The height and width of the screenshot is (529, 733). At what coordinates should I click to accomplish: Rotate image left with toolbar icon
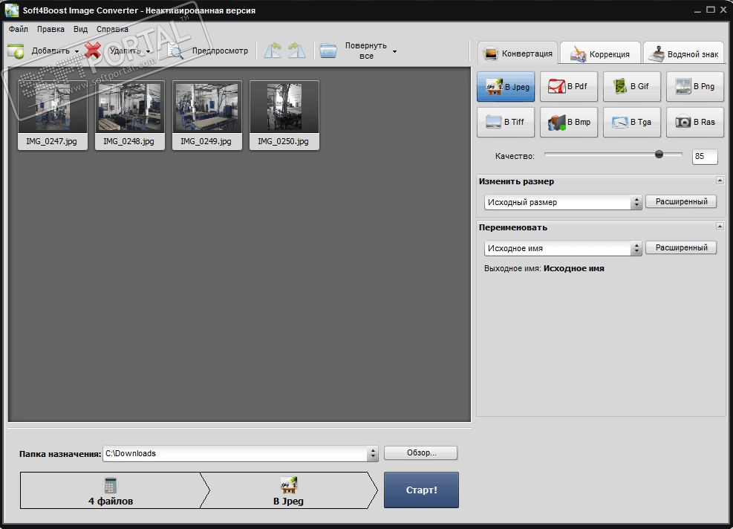click(x=273, y=51)
